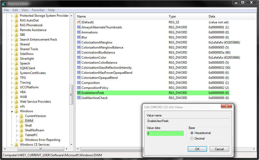Click the ColorizationMaxPowerOpaqueBlend DWORD icon
Screen dimensions: 259x160
pos(79,73)
